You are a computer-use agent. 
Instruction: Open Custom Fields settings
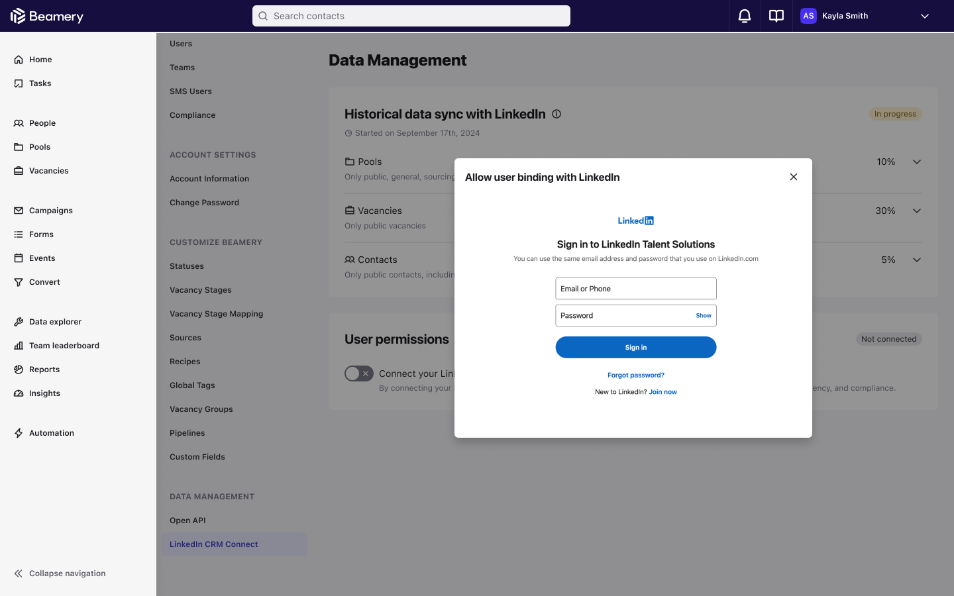tap(197, 457)
